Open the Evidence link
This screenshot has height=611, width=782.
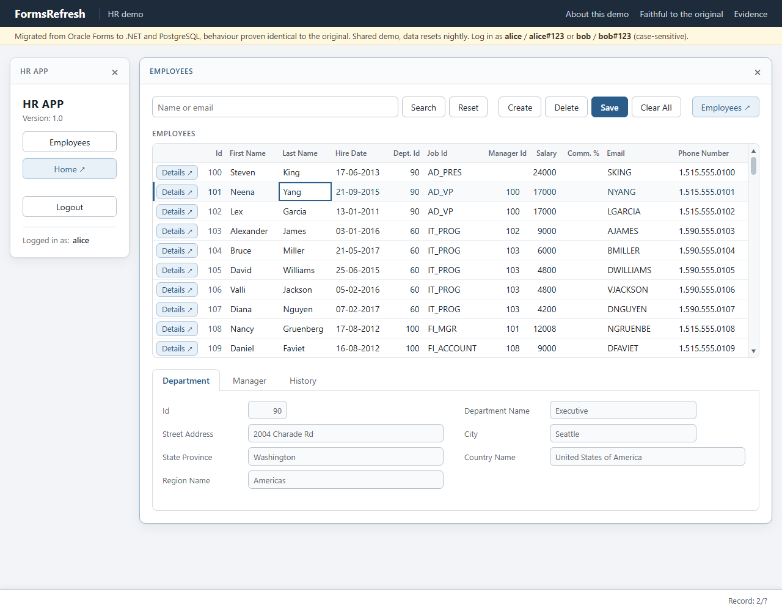(x=750, y=14)
